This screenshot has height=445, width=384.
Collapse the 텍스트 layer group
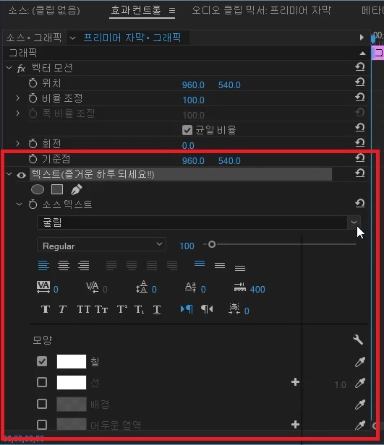click(x=9, y=174)
